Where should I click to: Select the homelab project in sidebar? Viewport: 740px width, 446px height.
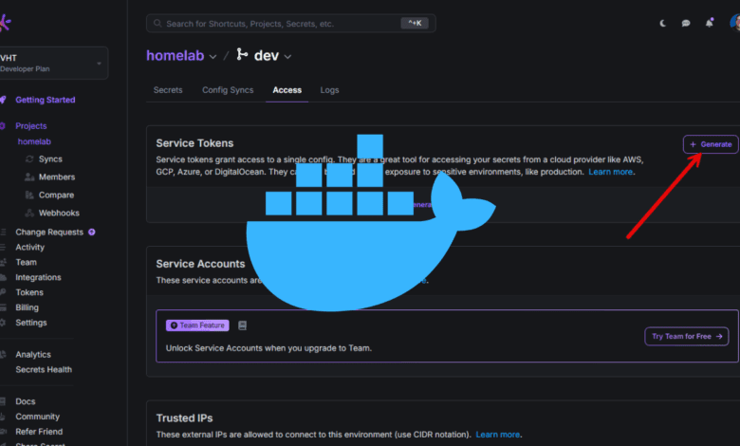tap(34, 141)
